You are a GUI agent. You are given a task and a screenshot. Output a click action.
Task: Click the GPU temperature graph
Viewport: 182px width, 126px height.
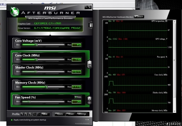(138, 30)
